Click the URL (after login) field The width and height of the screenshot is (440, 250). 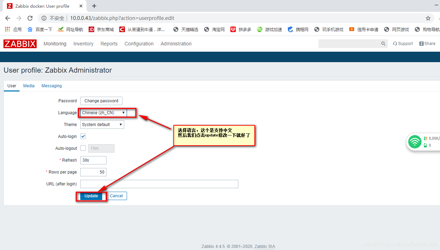(x=159, y=184)
